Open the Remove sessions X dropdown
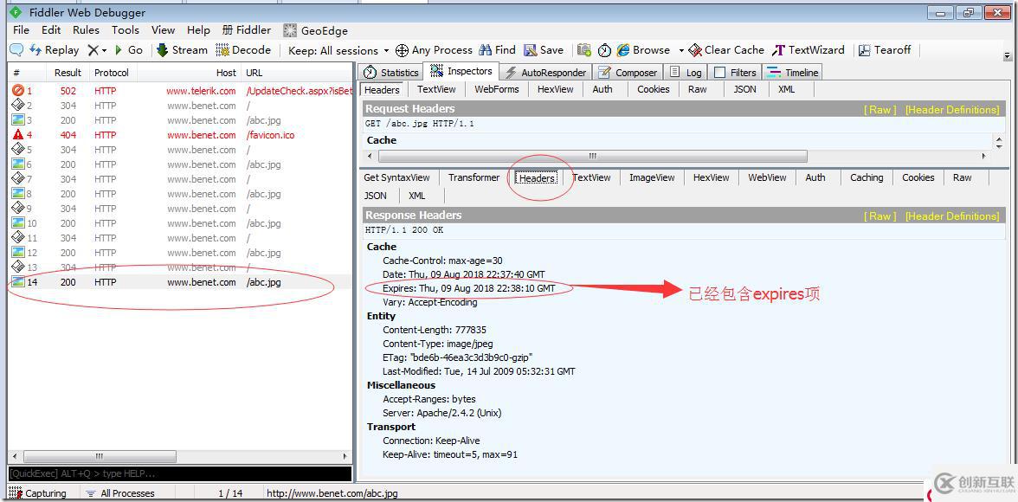Viewport: 1018px width, 502px height. (x=97, y=50)
